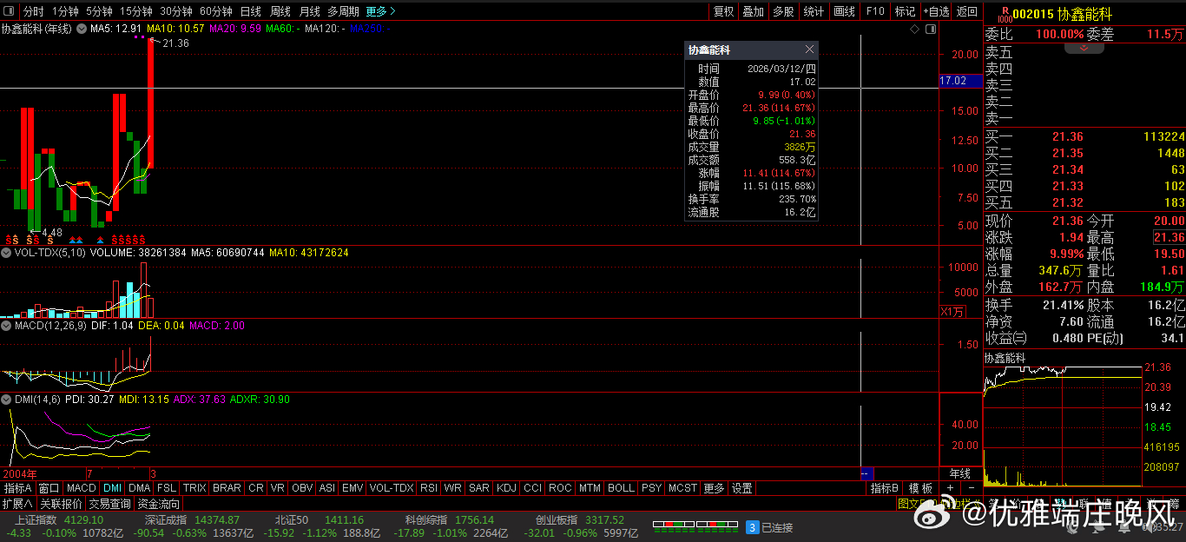The image size is (1186, 542).
Task: Open F10 company info
Action: click(874, 11)
